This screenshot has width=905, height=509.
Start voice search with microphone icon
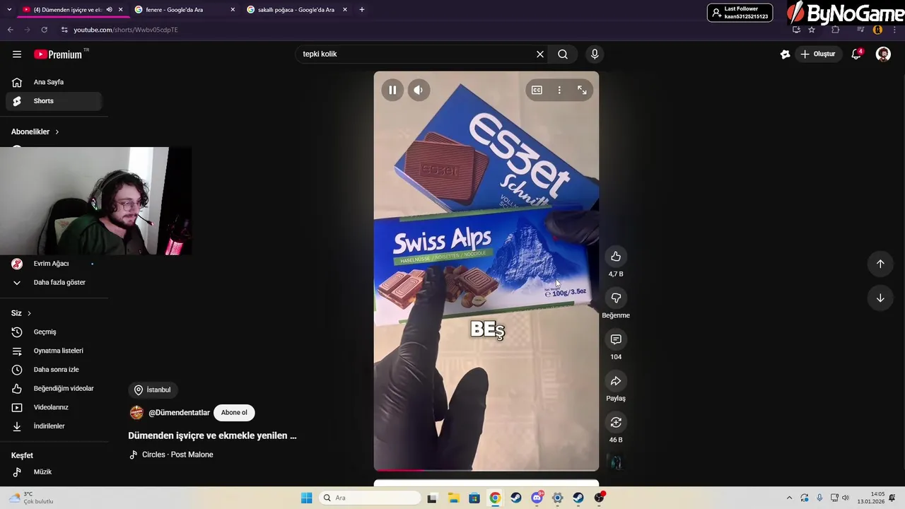(595, 54)
